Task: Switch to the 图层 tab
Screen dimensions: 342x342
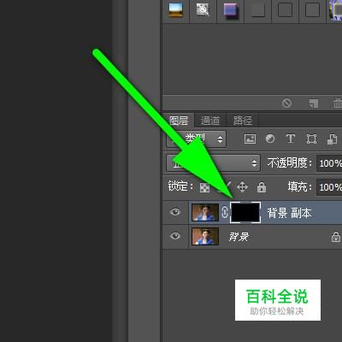Action: coord(179,121)
